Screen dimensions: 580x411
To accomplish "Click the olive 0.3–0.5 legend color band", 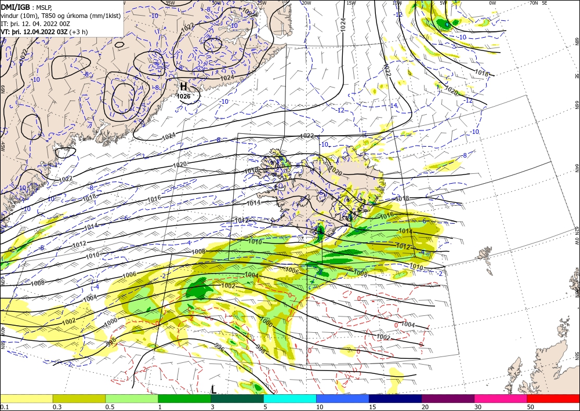I will tap(79, 398).
